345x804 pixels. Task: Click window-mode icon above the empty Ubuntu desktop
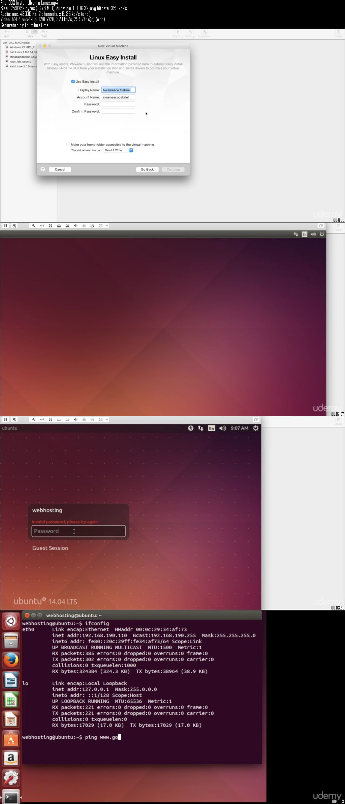click(321, 226)
